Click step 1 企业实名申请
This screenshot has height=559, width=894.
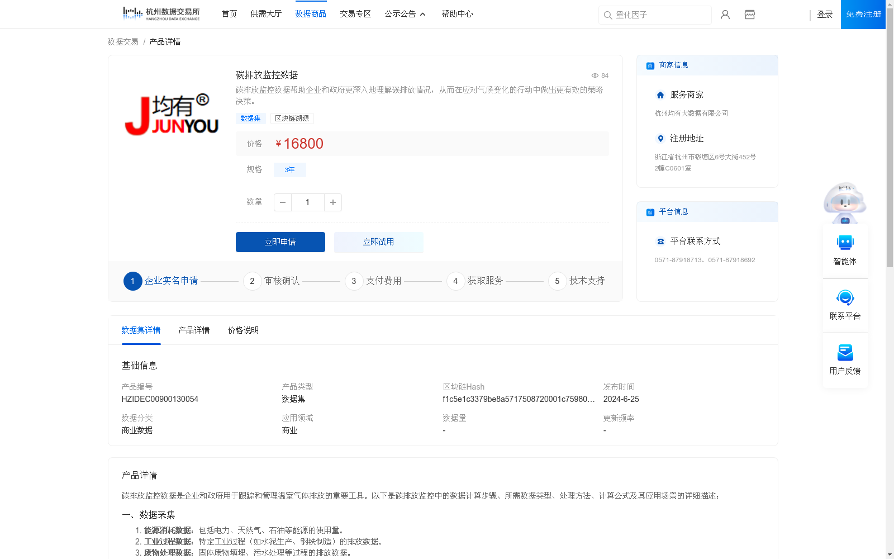pos(161,281)
